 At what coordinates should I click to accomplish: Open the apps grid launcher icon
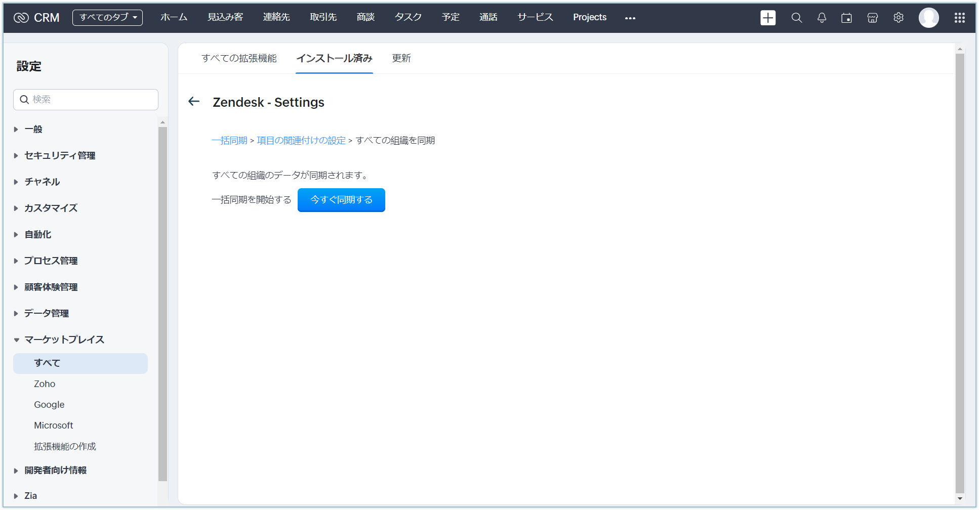(x=959, y=18)
